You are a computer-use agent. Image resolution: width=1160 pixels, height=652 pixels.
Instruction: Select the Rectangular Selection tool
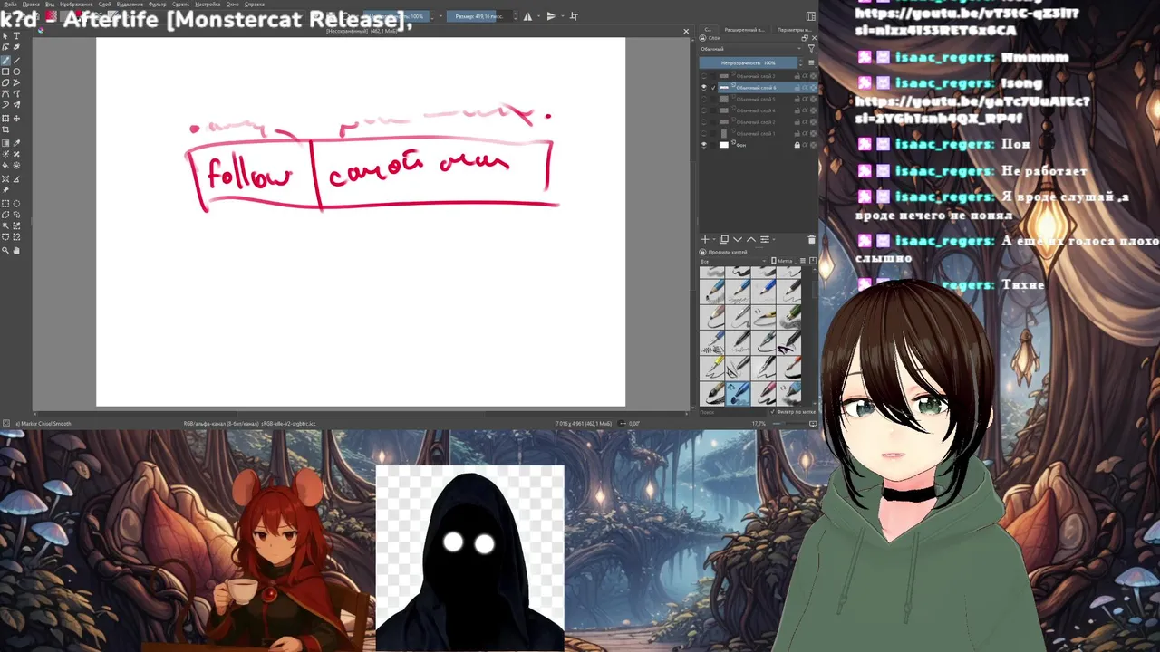point(5,204)
